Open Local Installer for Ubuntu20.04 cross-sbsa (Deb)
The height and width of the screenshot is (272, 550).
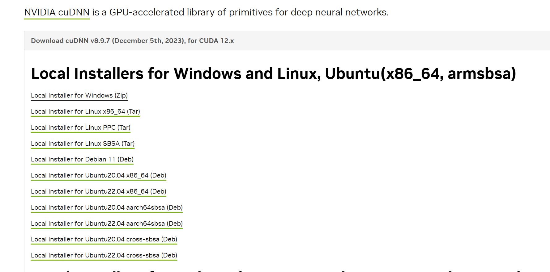(104, 239)
